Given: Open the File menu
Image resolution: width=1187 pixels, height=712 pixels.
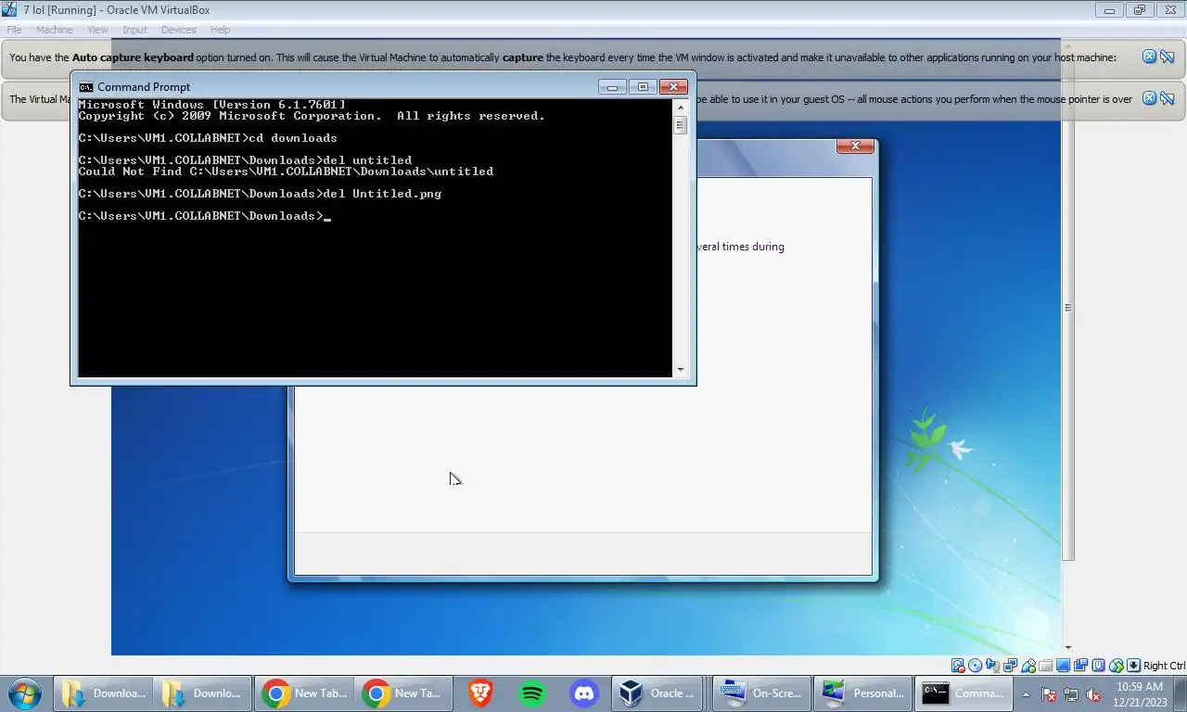Looking at the screenshot, I should (14, 30).
